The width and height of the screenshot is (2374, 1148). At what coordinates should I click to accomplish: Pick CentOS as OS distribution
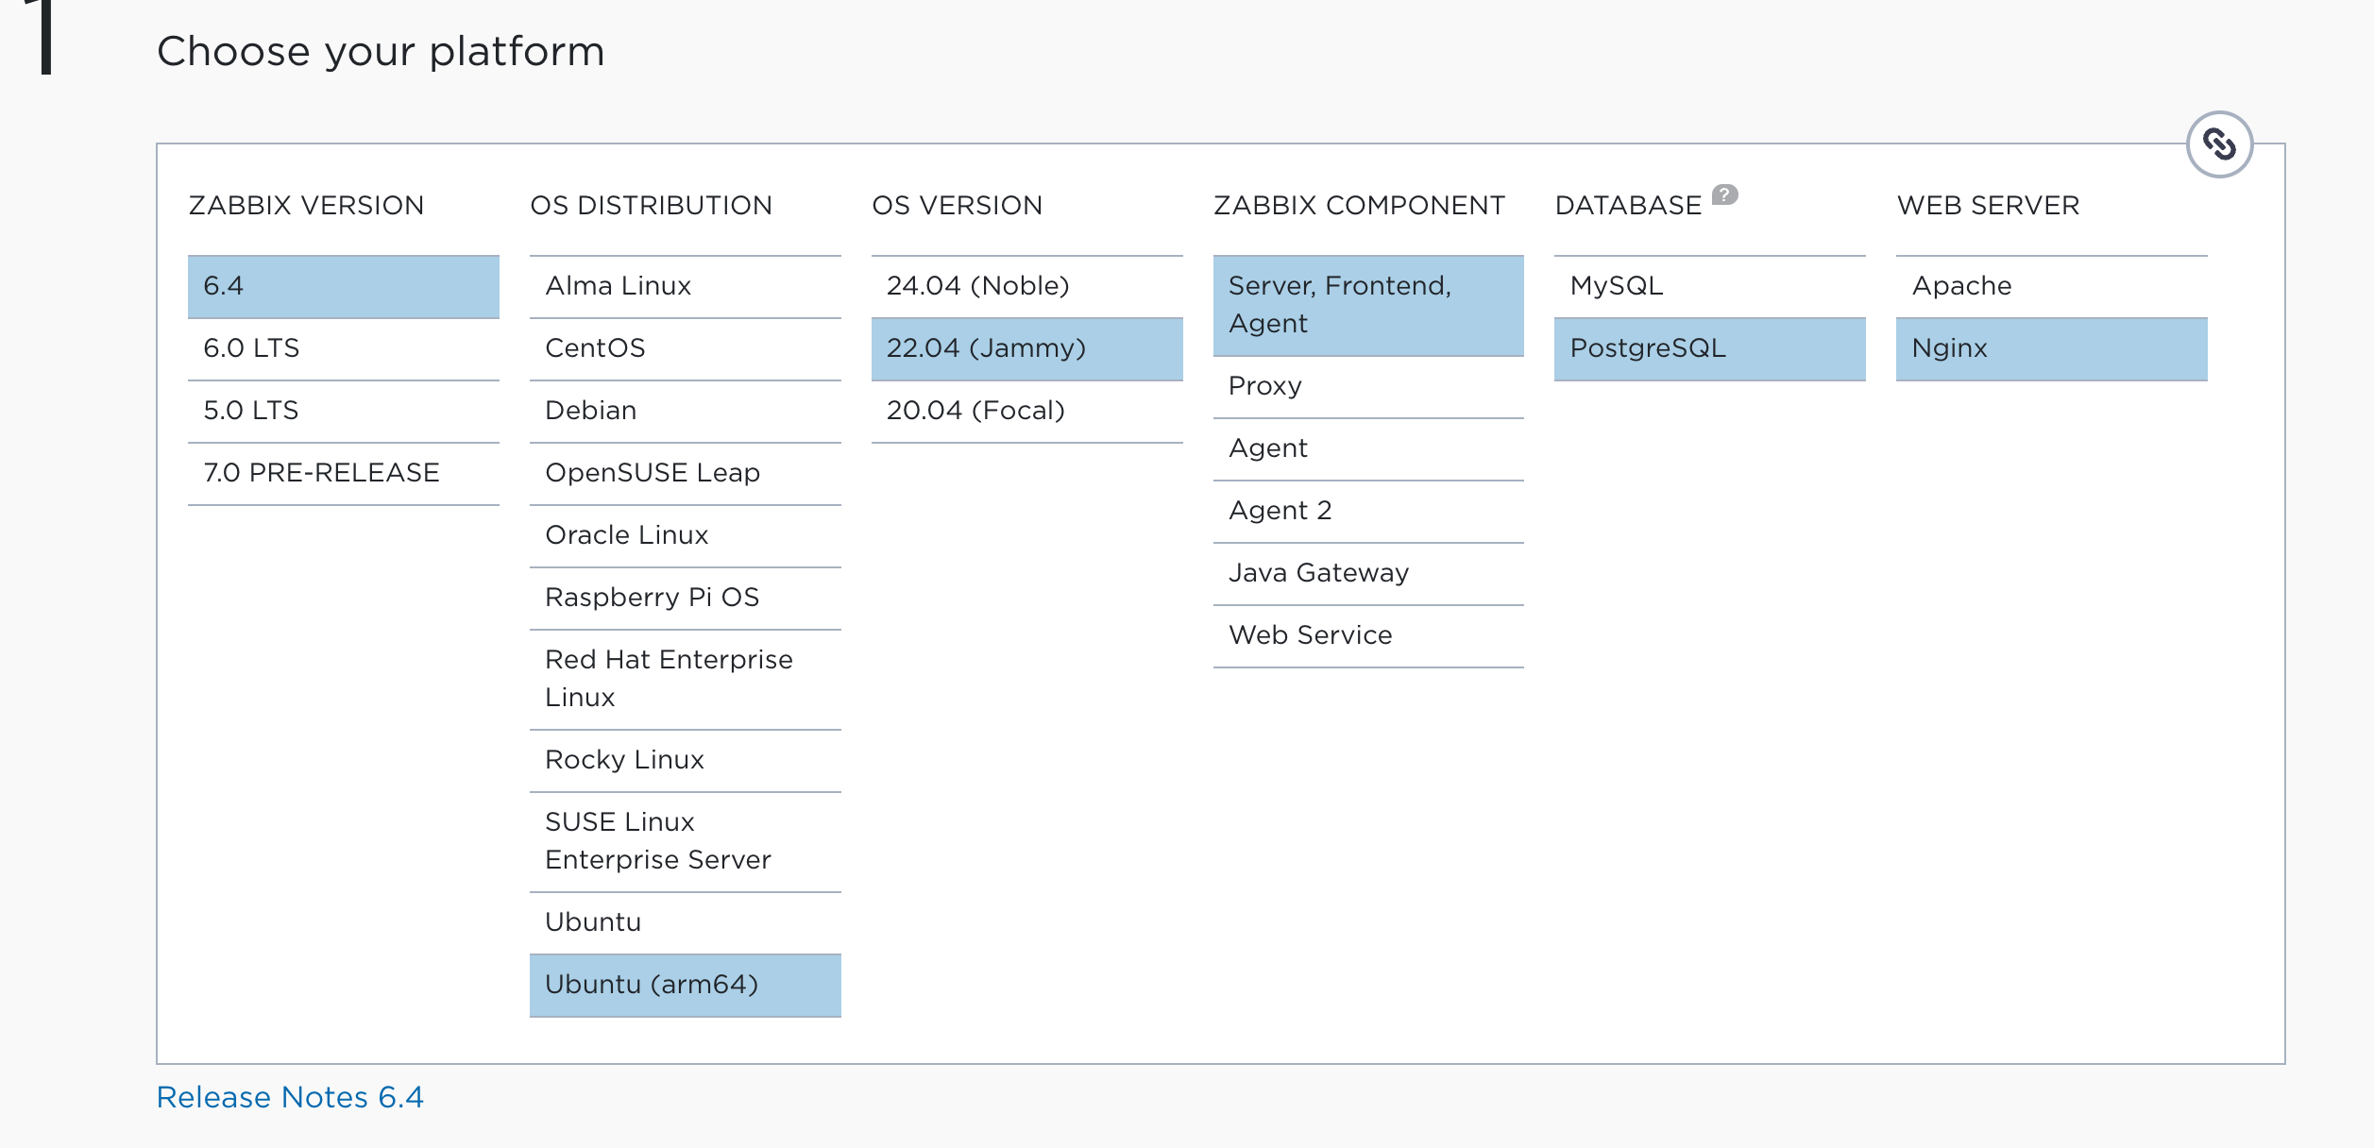click(x=686, y=349)
